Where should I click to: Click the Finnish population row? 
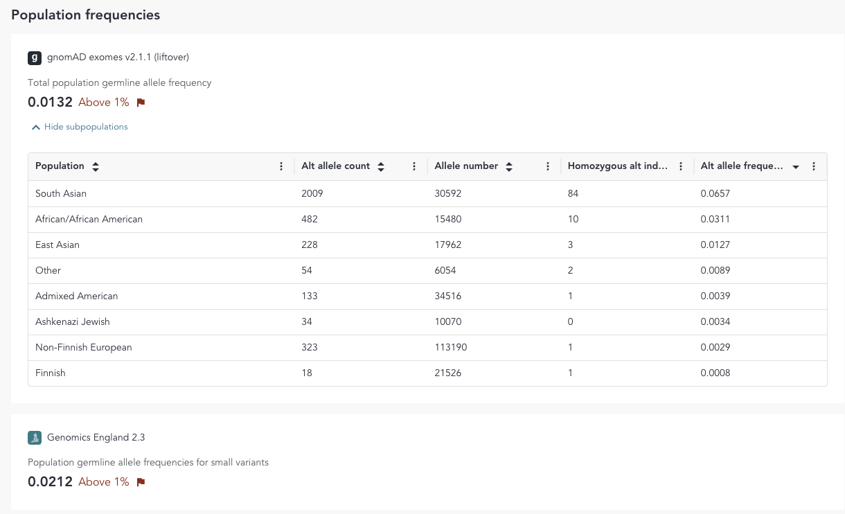pos(51,373)
